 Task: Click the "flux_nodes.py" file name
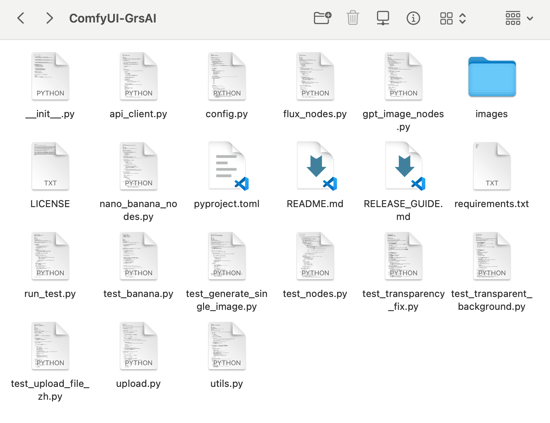pos(315,114)
